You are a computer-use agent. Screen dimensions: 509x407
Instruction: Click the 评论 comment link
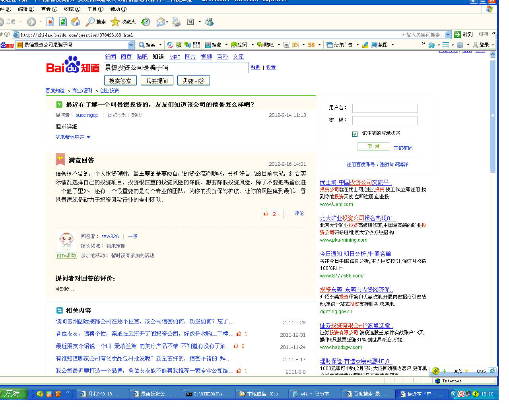click(299, 213)
